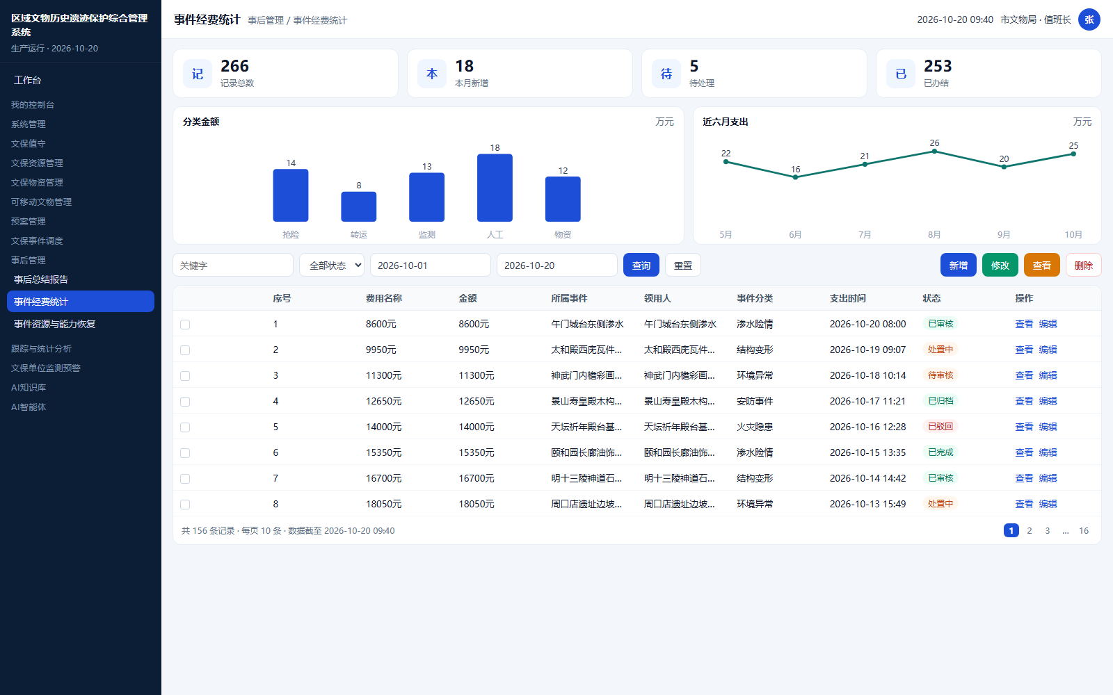This screenshot has height=695, width=1113.
Task: Click the 关键字 search input field
Action: coord(233,265)
